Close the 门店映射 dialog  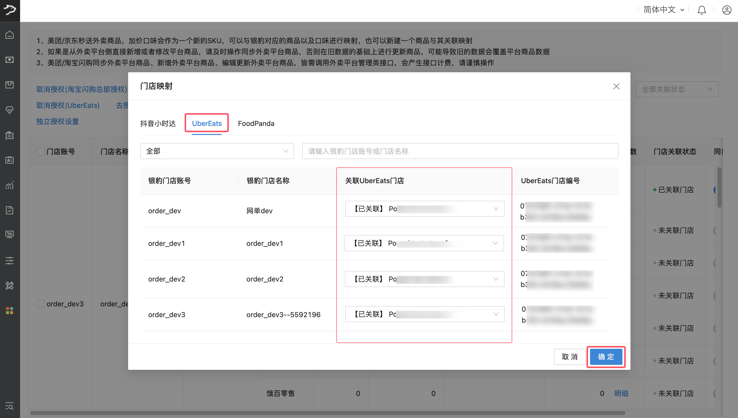pyautogui.click(x=616, y=86)
